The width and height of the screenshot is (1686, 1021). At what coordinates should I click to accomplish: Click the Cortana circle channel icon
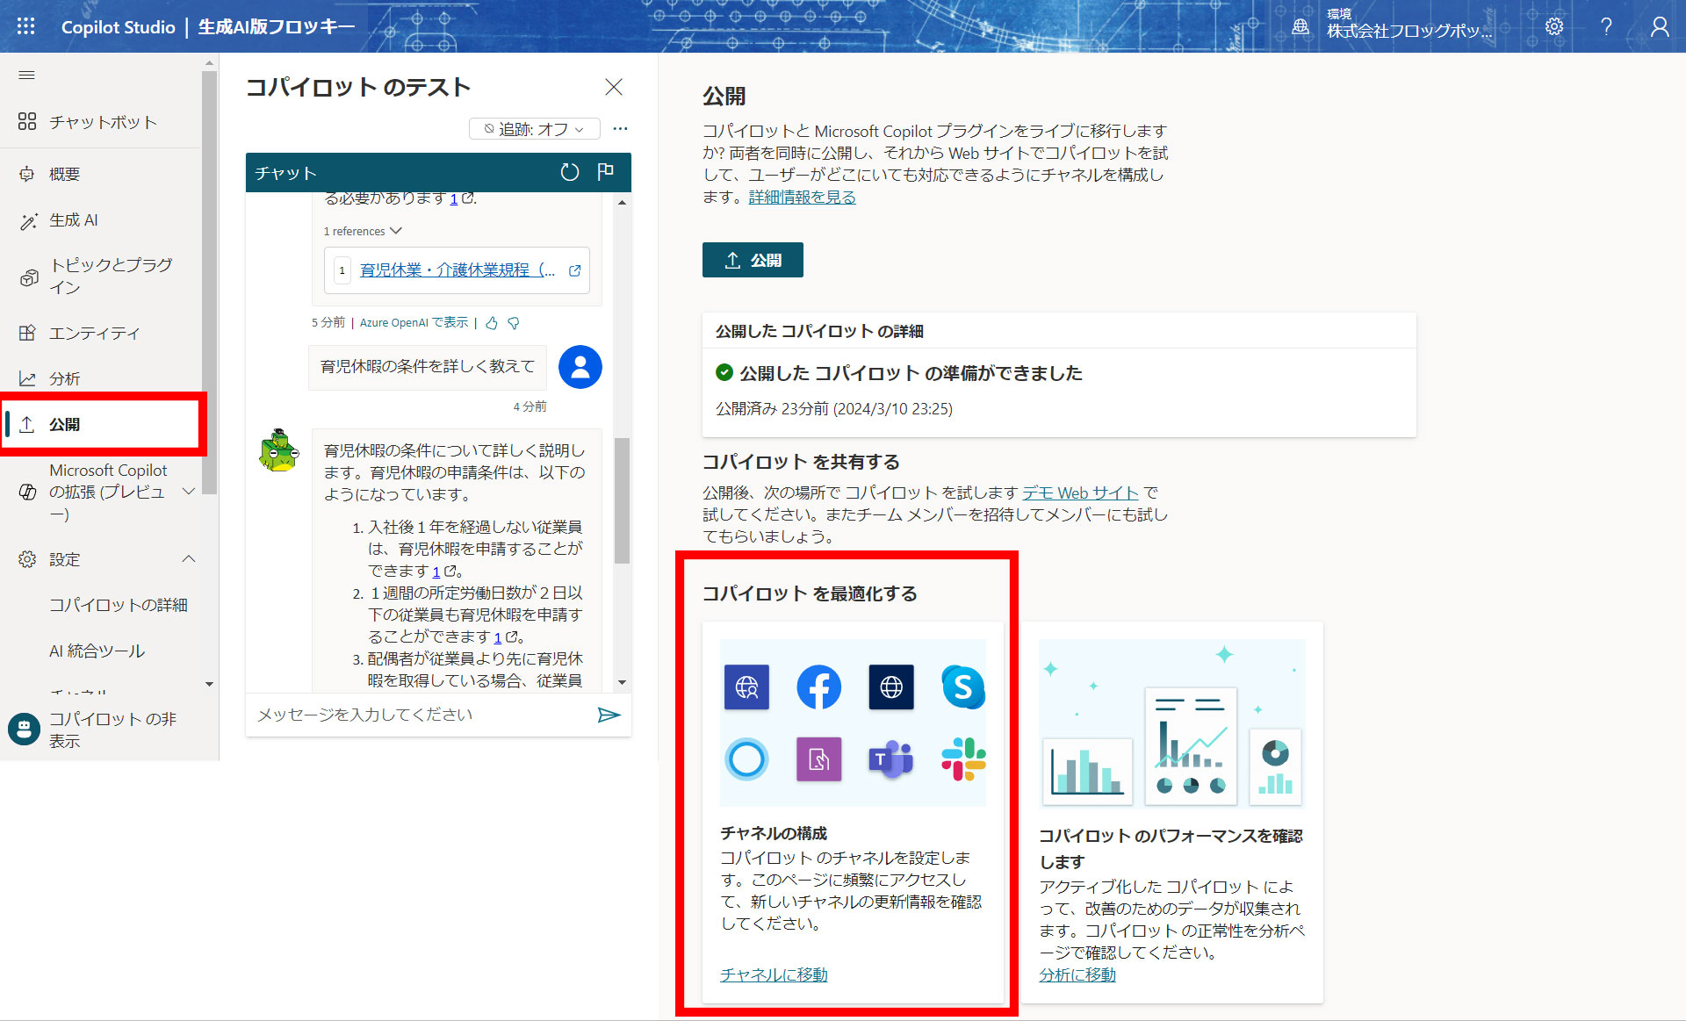pos(746,759)
